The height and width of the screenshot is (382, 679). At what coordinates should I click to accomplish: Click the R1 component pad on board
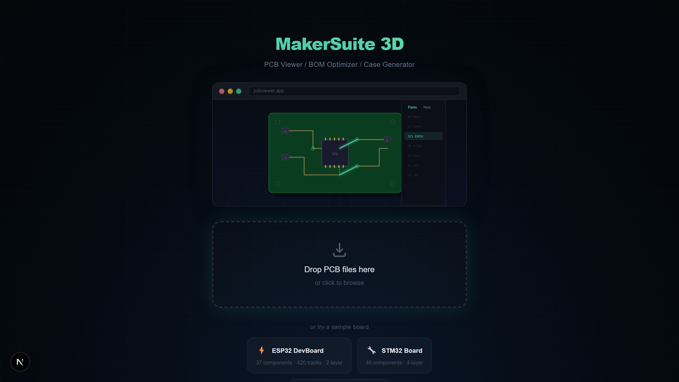pos(285,131)
